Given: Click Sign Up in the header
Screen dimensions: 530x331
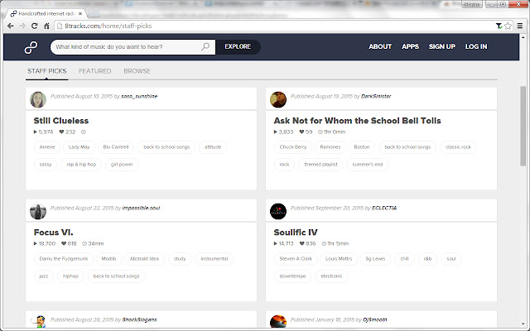Looking at the screenshot, I should coord(442,46).
